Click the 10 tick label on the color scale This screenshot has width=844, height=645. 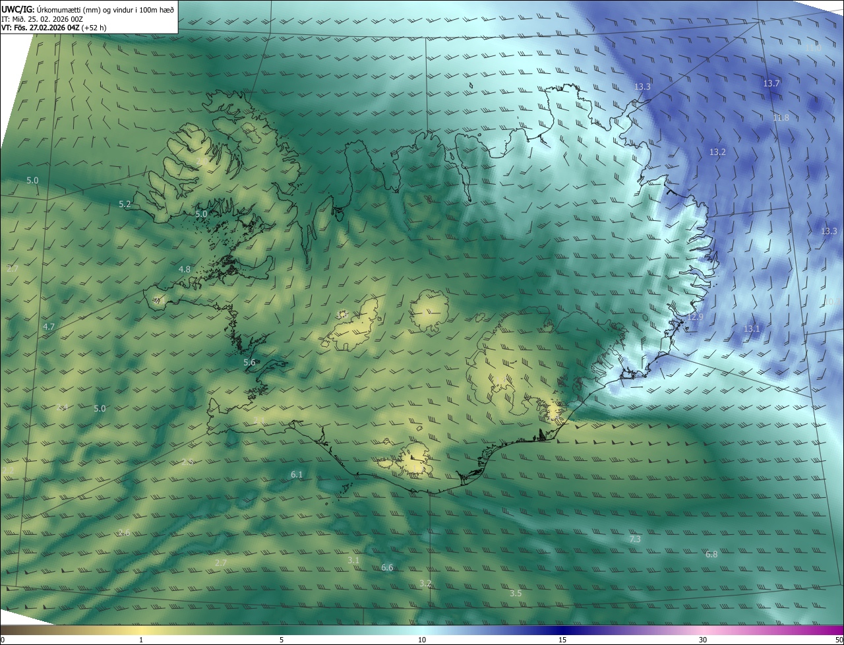422,640
